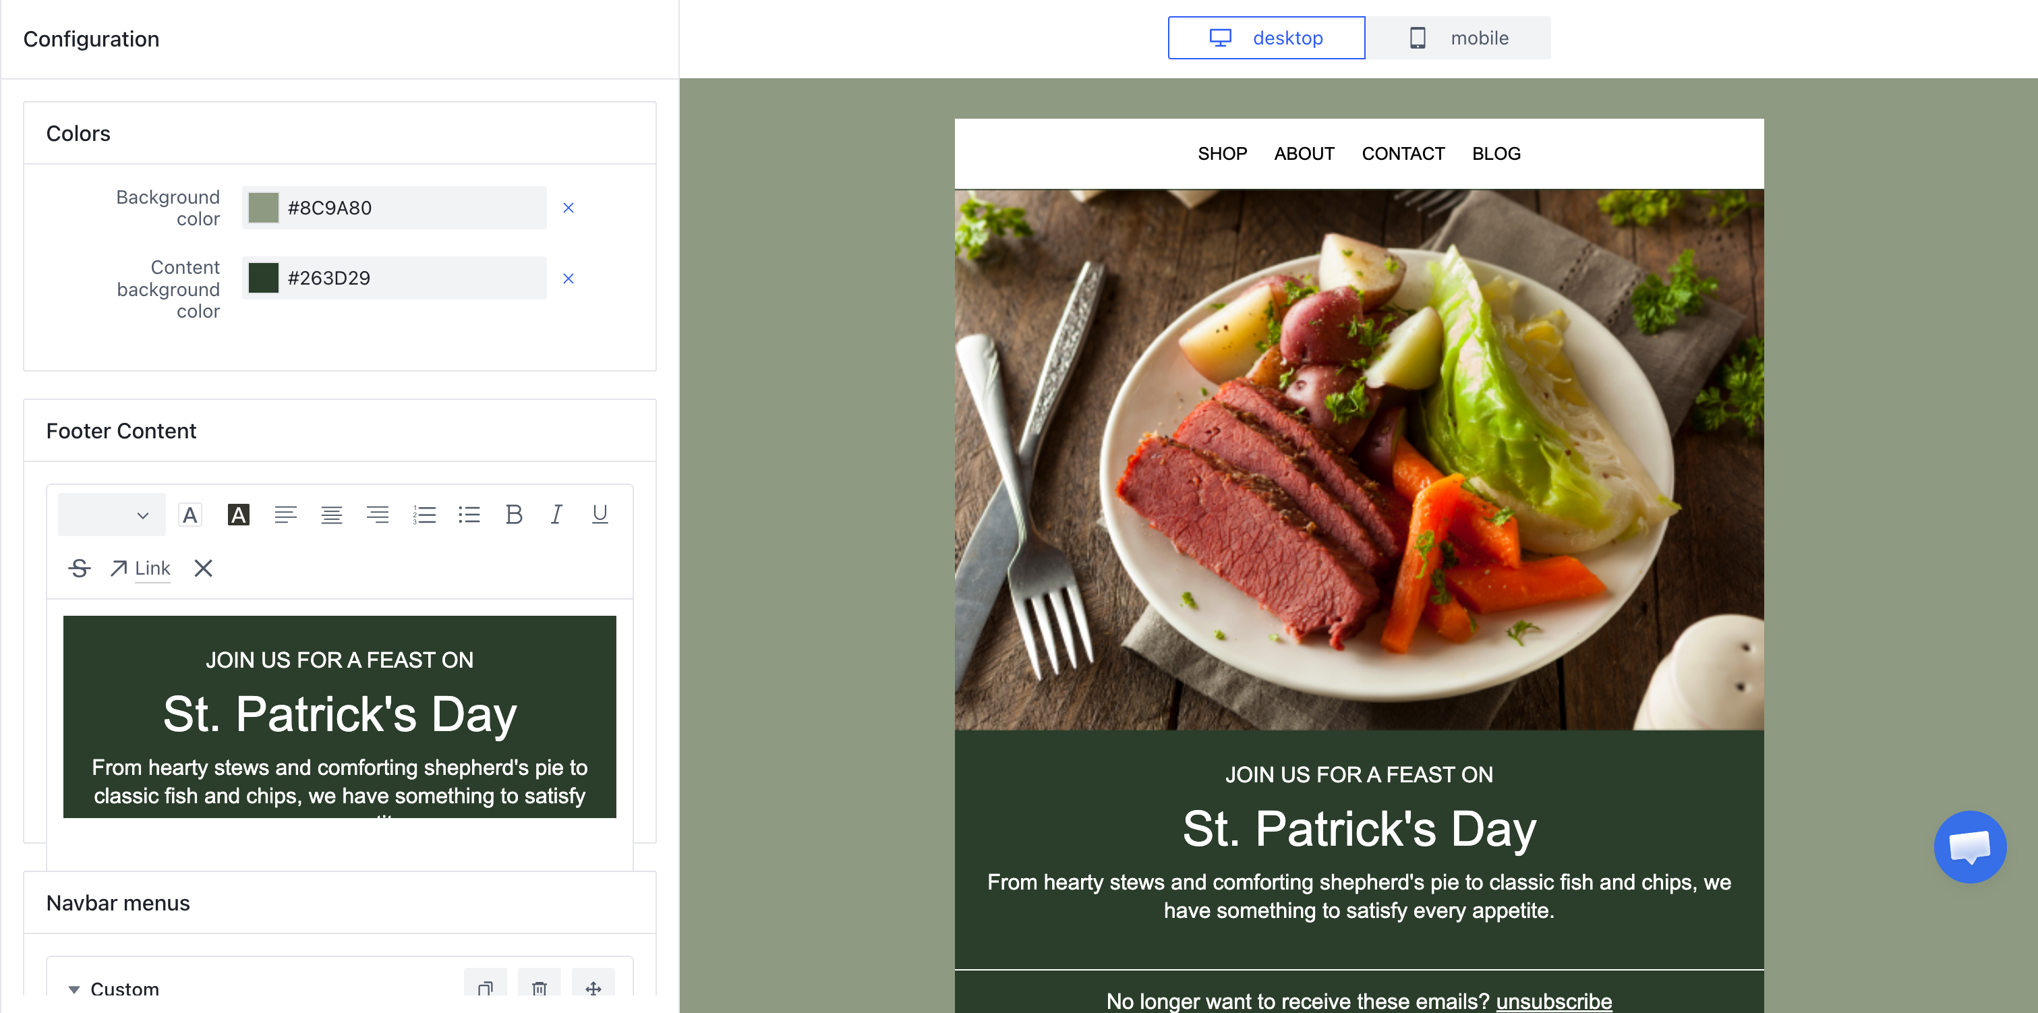The height and width of the screenshot is (1013, 2038).
Task: Open the Background color swatch picker
Action: 264,208
